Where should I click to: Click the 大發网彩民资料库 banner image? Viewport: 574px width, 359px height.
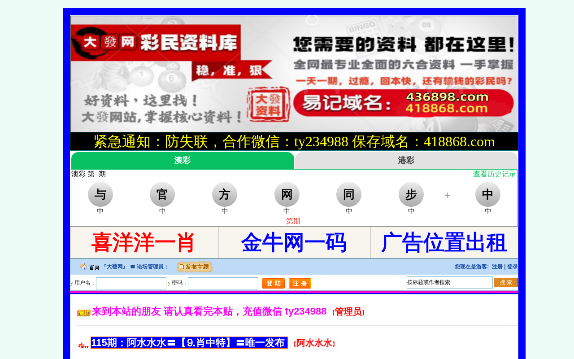294,74
